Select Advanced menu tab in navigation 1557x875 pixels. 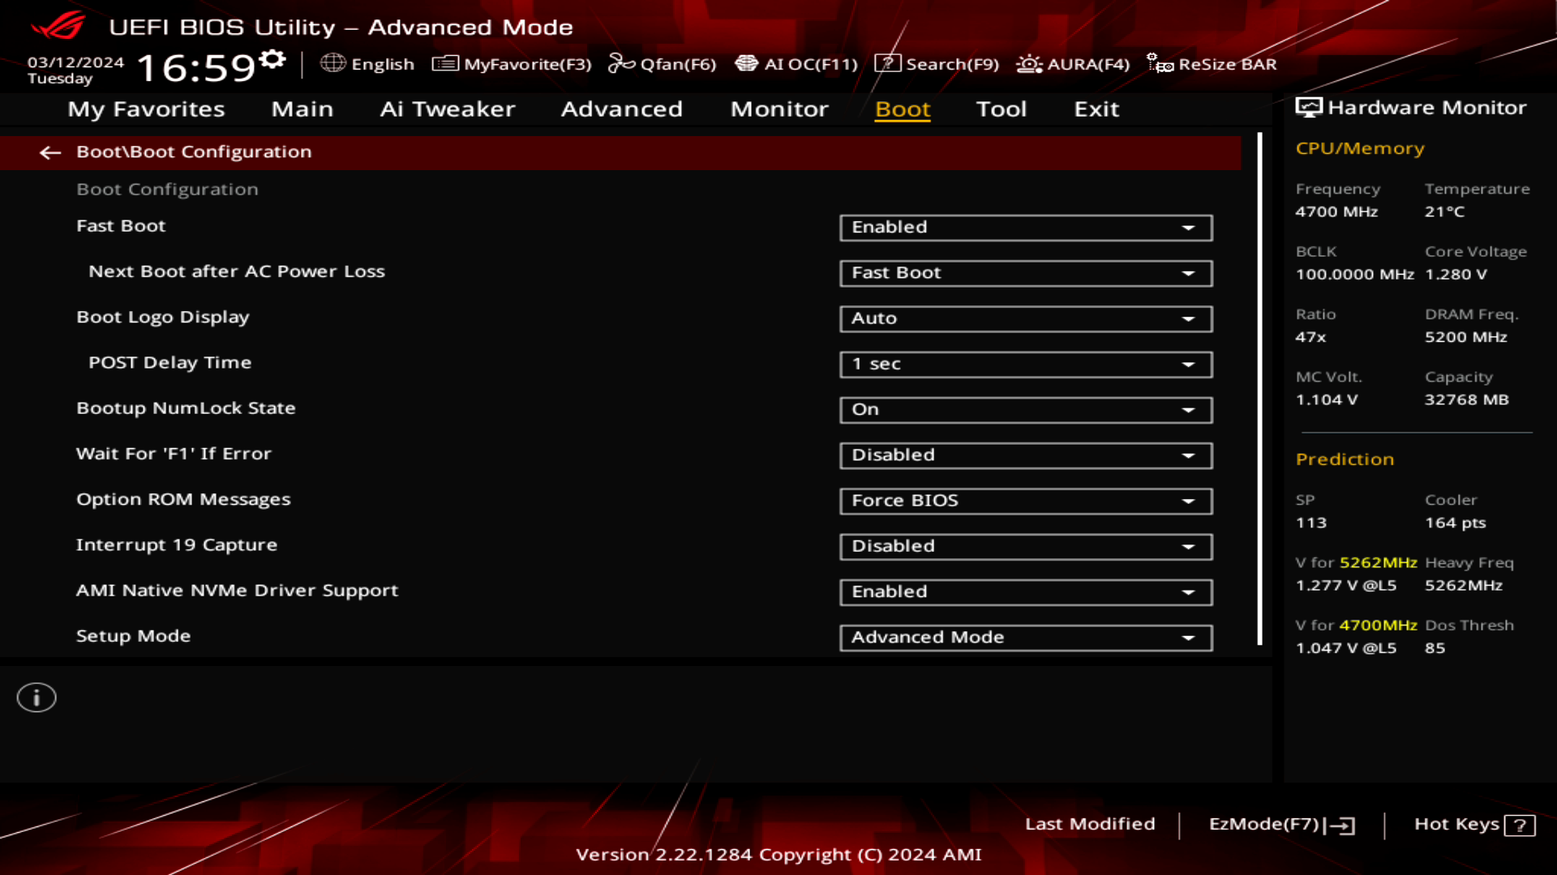pyautogui.click(x=622, y=108)
